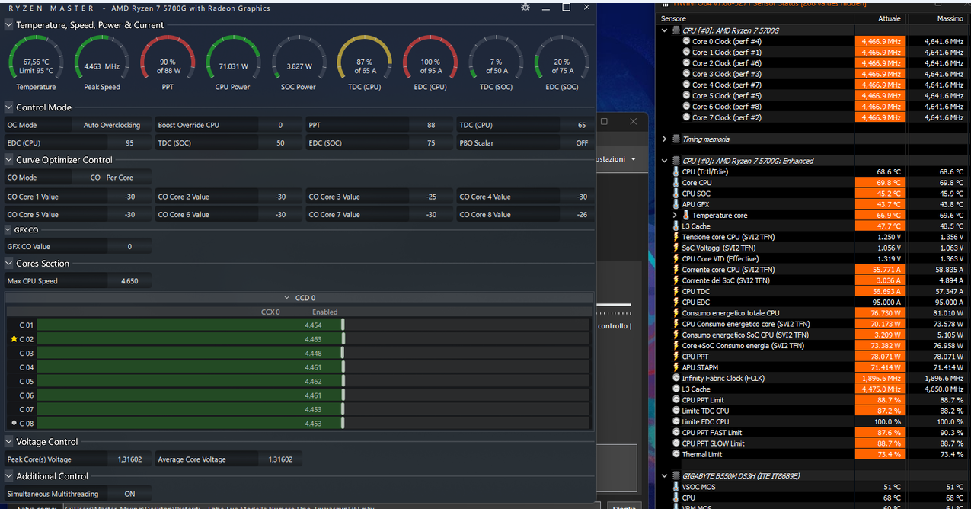
Task: Collapse the GFX CO section
Action: tap(8, 229)
